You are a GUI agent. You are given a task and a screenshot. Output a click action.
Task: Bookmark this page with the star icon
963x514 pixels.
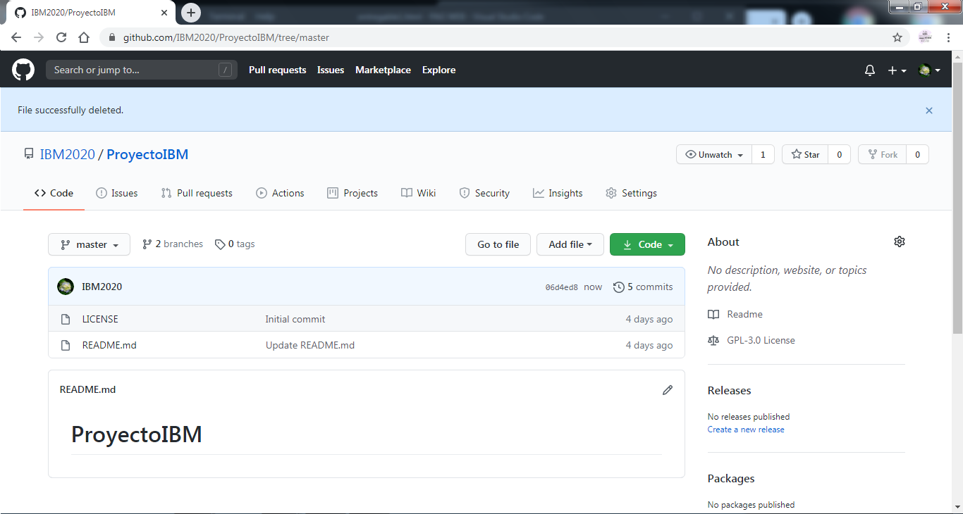(897, 37)
